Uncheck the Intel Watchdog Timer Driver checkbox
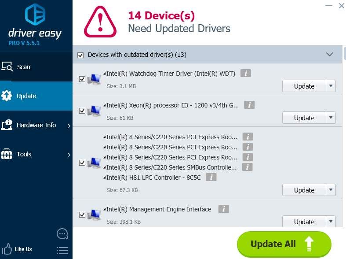Screen dimensions: 346x259 click(x=82, y=79)
